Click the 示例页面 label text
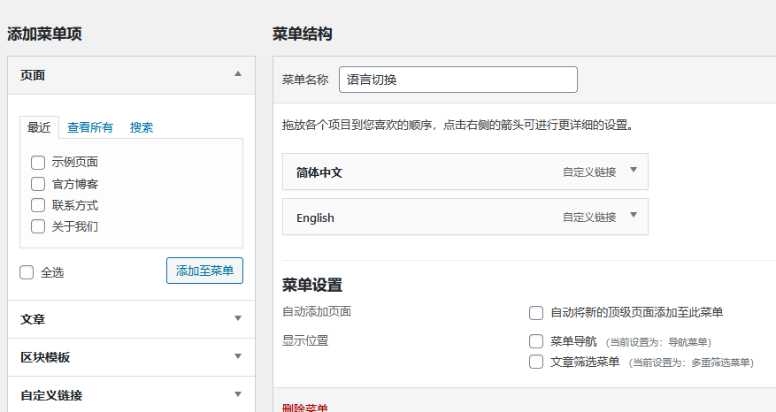This screenshot has width=776, height=412. coord(74,162)
